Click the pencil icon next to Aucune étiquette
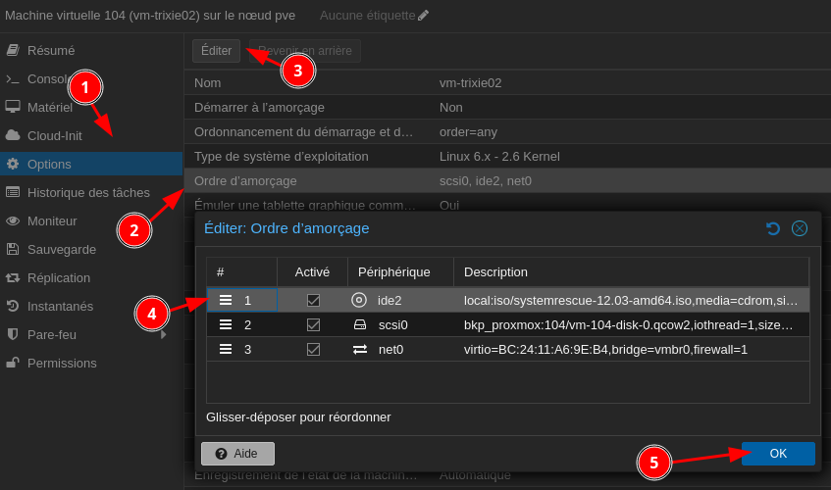This screenshot has height=490, width=831. coord(423,16)
